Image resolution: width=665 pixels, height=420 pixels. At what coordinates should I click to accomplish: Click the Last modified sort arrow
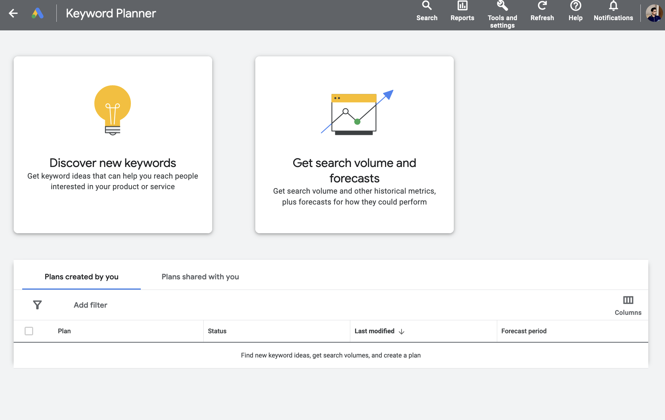click(x=402, y=332)
